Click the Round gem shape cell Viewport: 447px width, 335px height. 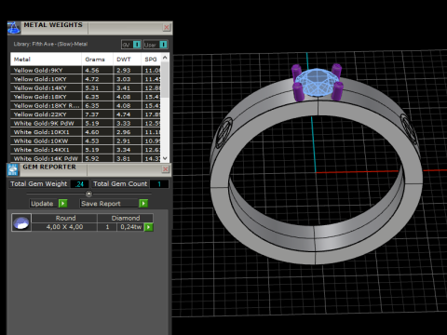pyautogui.click(x=64, y=218)
